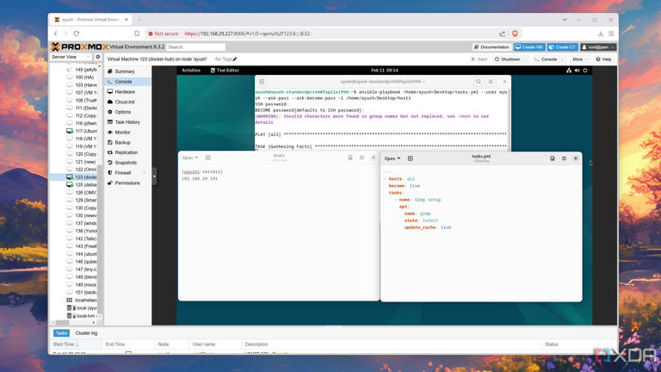Open the Hardware section in the VM menu
The image size is (661, 372).
click(125, 91)
